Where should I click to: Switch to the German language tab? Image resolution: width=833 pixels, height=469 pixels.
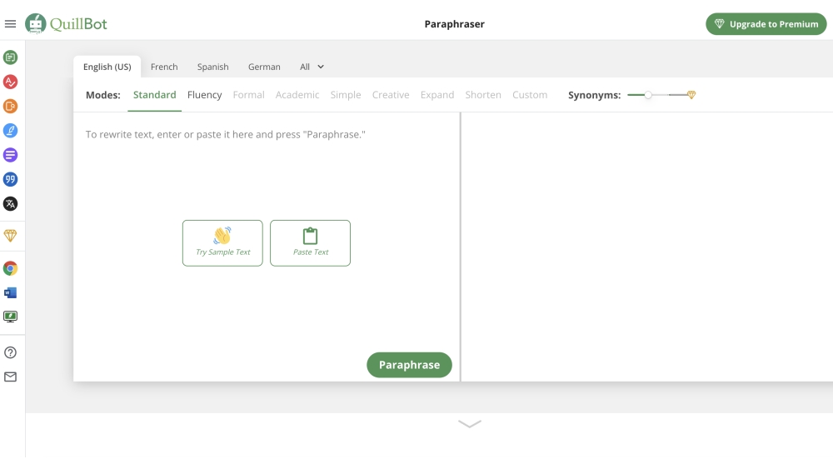coord(264,67)
